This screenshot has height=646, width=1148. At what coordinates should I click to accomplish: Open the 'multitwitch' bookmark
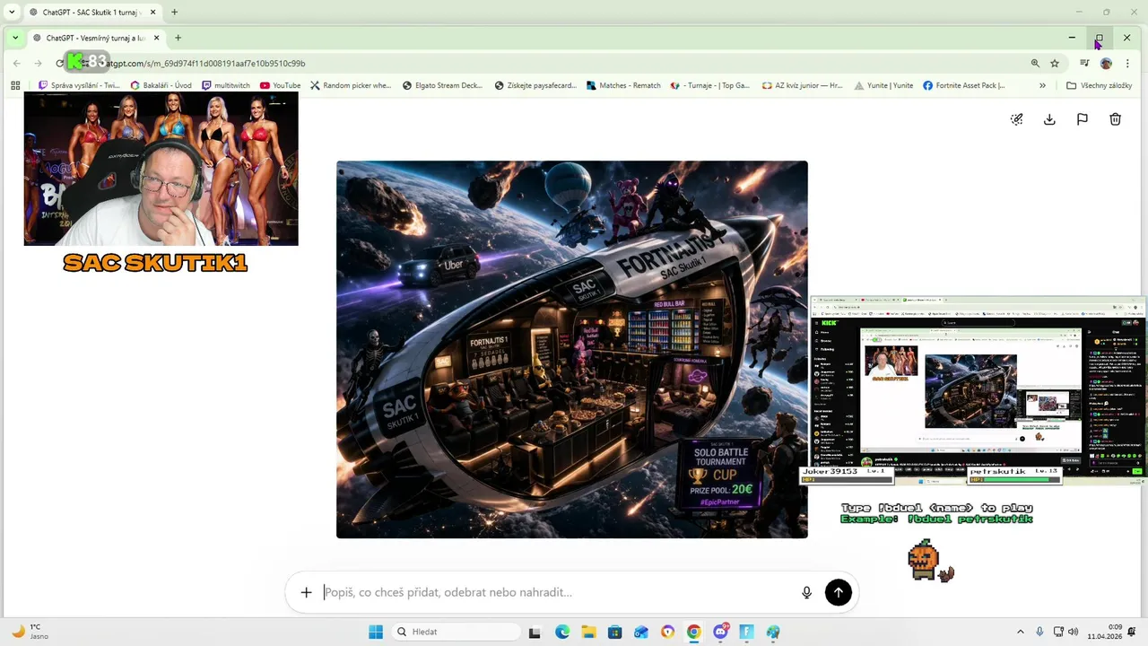[x=226, y=85]
